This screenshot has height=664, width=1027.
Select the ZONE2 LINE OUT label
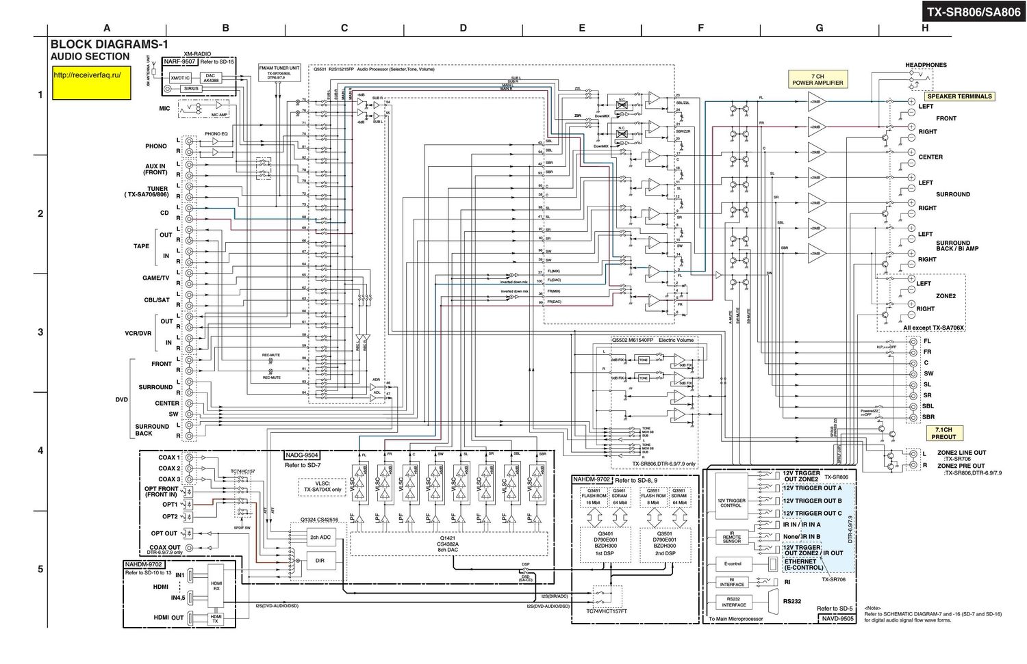click(962, 453)
